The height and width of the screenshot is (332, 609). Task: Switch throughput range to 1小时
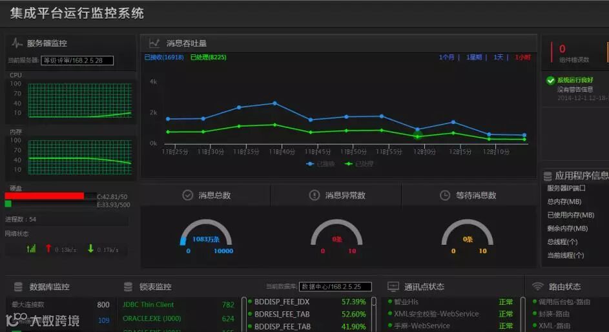(522, 57)
